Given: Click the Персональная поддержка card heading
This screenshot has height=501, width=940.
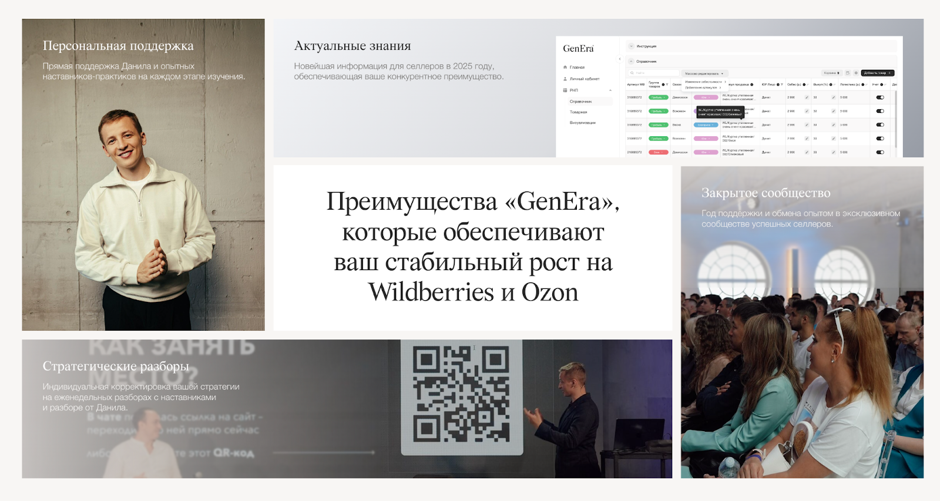Looking at the screenshot, I should pyautogui.click(x=118, y=46).
